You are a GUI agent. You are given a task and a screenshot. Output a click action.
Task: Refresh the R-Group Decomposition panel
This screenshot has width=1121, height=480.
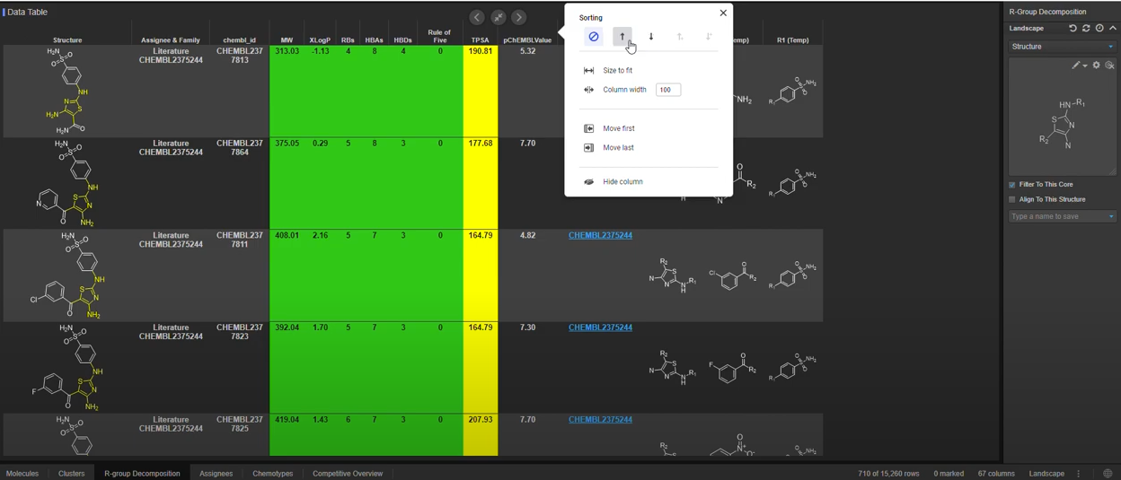pos(1086,29)
